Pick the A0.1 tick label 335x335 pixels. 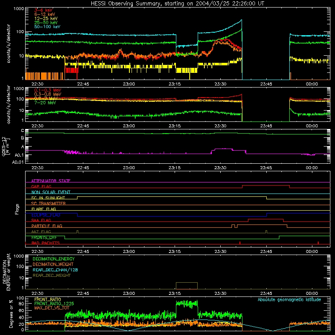coord(19,155)
